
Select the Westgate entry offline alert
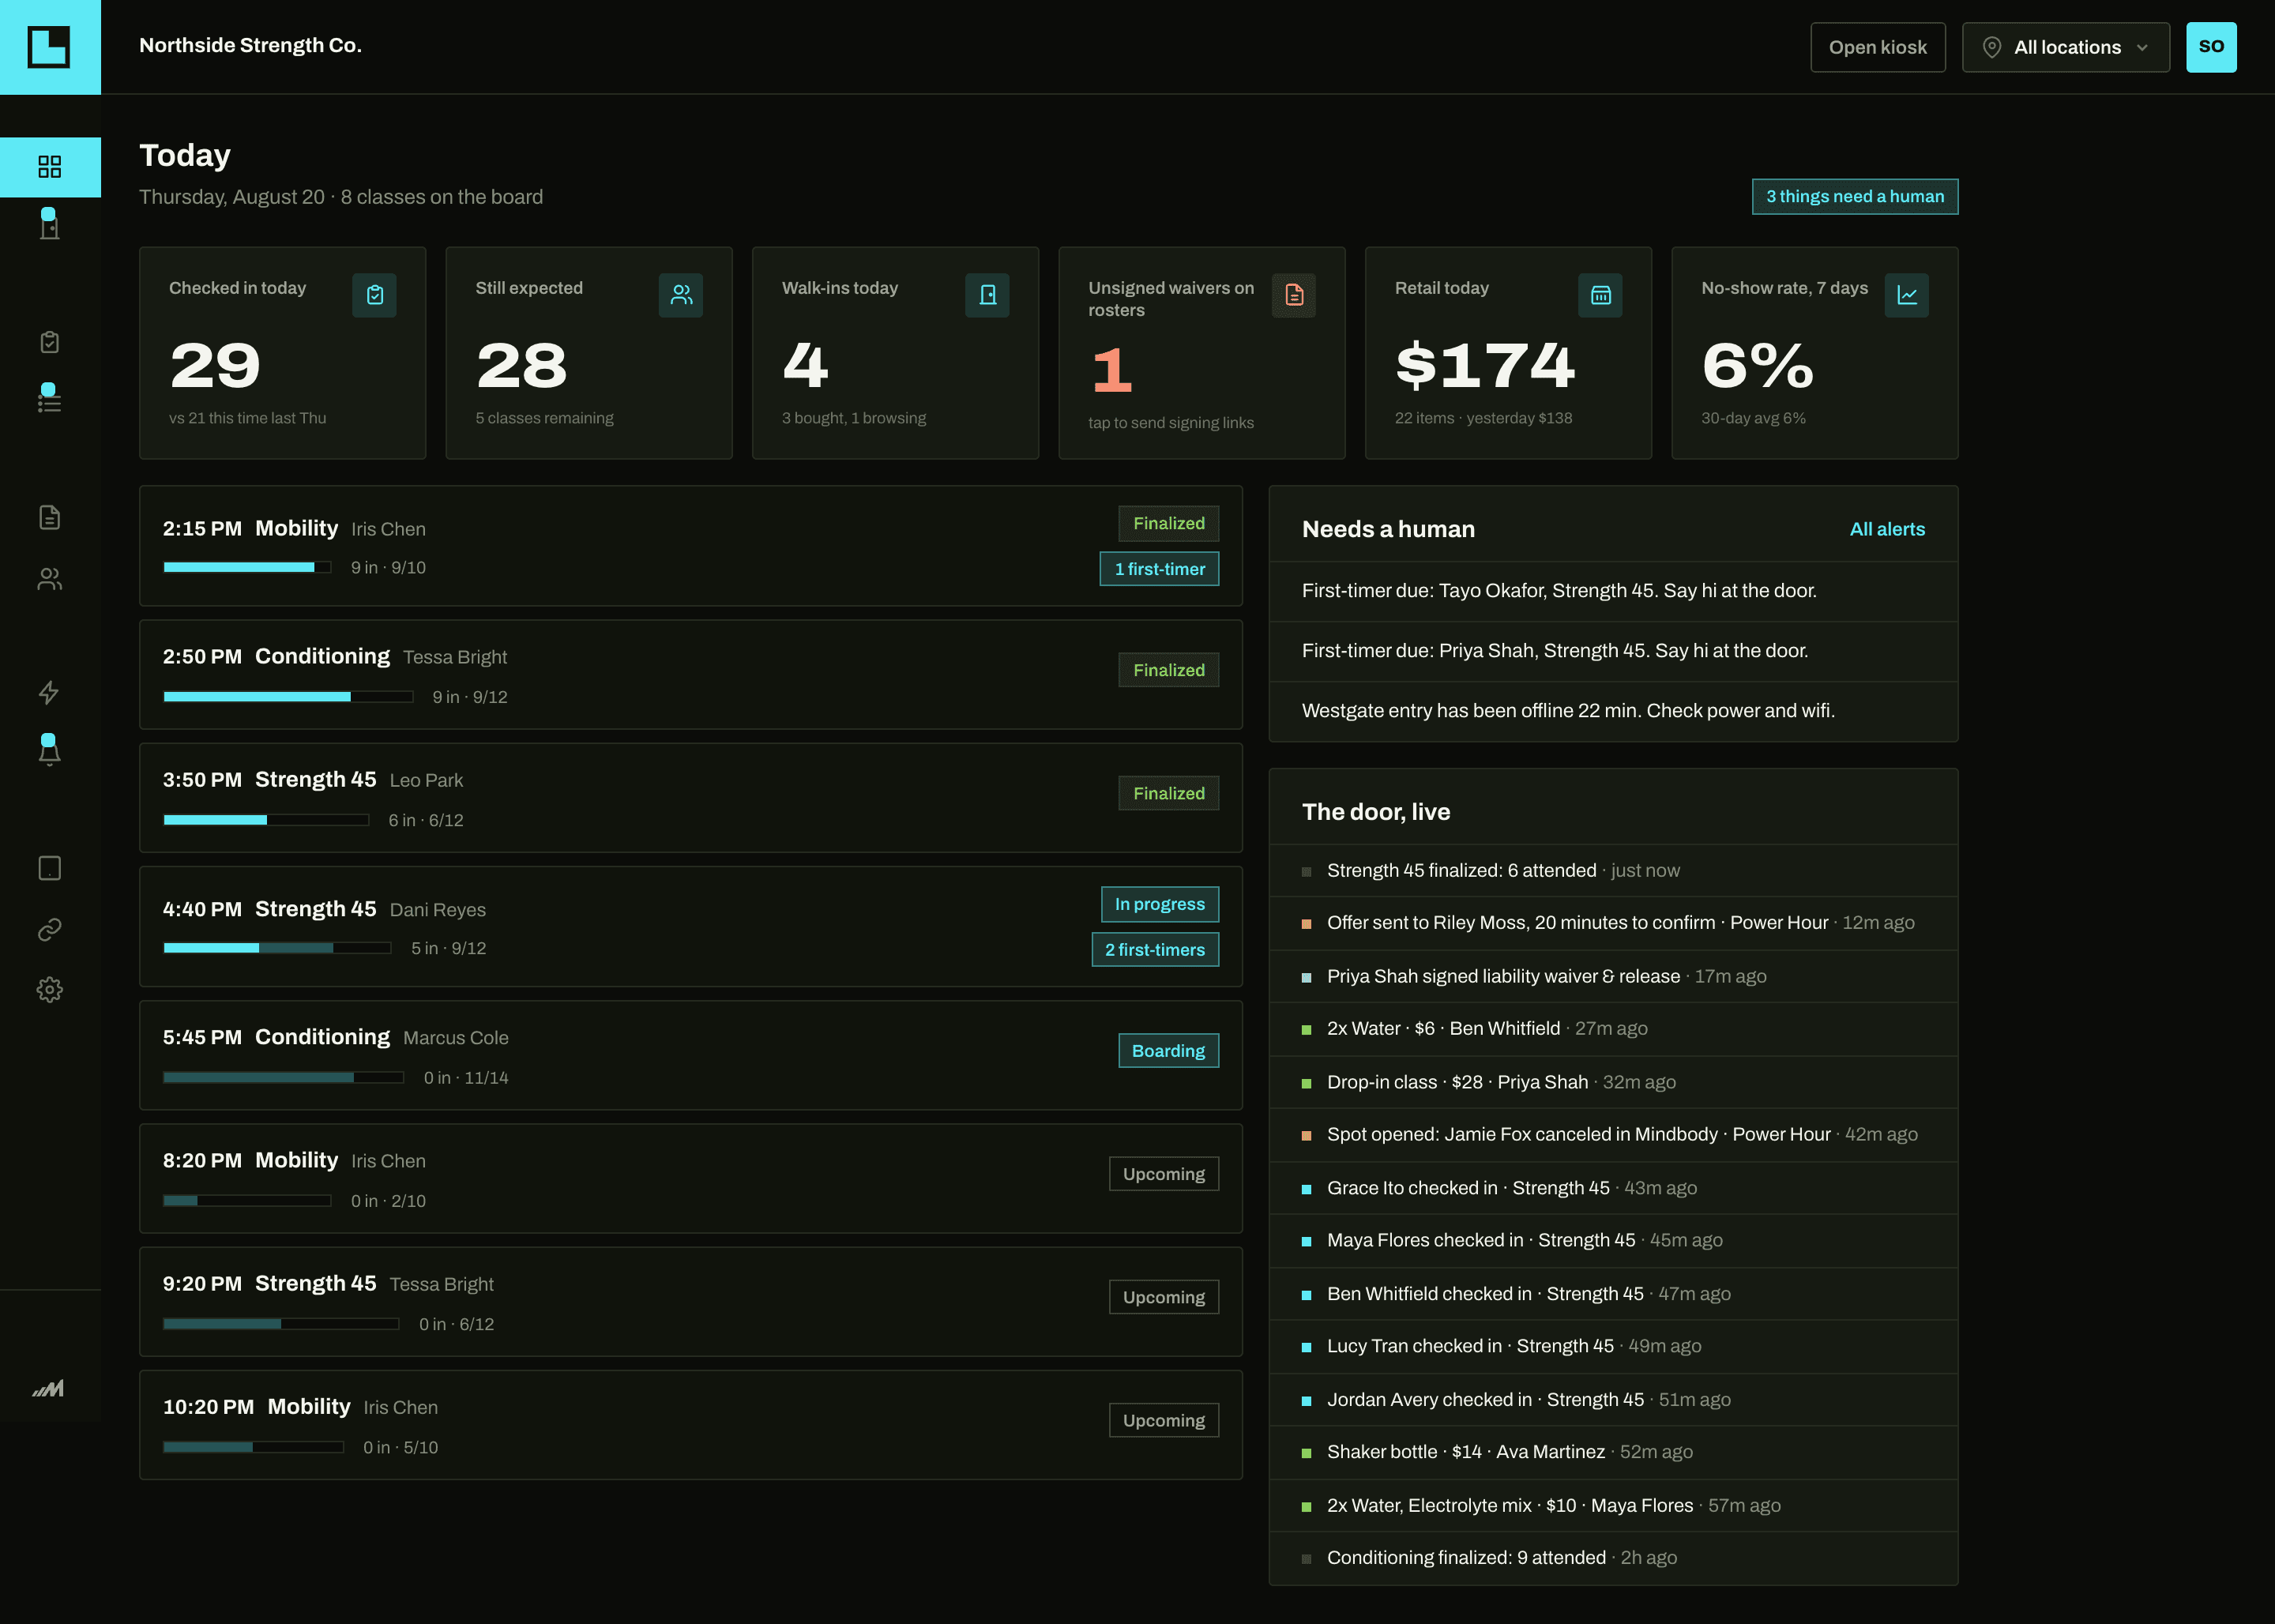1613,711
